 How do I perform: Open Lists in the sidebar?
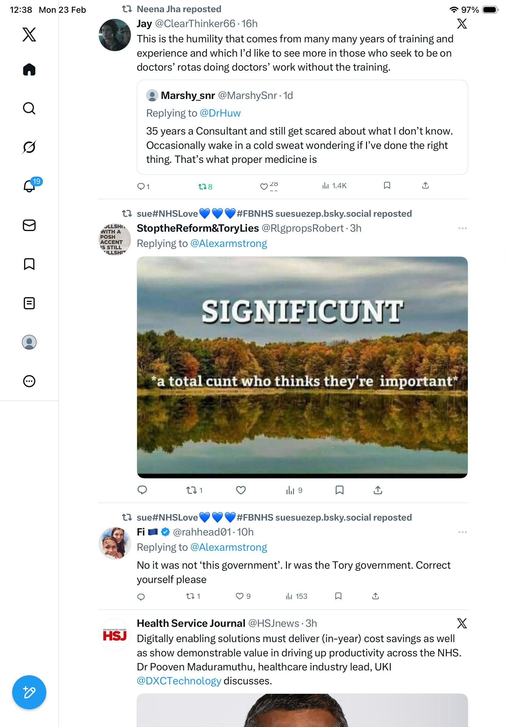29,303
